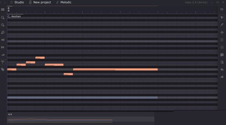Select the cursor arrow tool
The image size is (226, 125).
(x=222, y=18)
